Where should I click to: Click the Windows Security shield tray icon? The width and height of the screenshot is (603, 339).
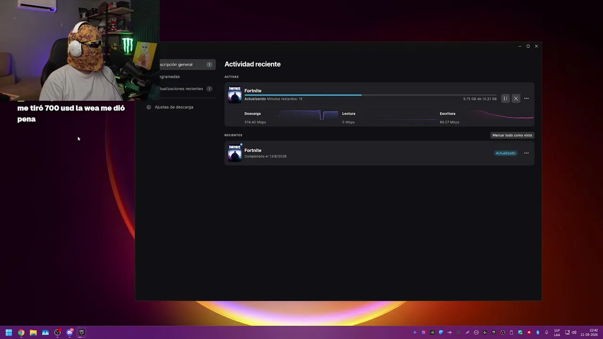tap(520, 332)
